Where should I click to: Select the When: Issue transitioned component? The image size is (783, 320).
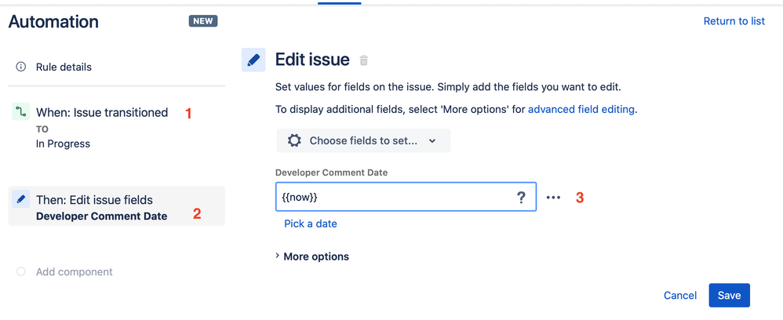click(116, 127)
